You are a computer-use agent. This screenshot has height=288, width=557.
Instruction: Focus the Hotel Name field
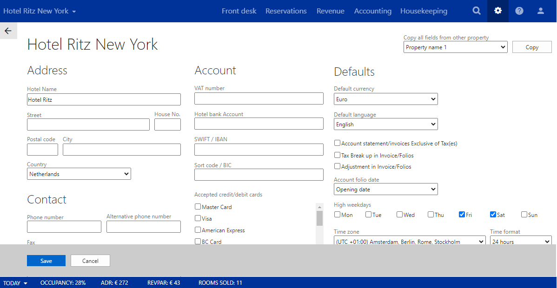[104, 99]
